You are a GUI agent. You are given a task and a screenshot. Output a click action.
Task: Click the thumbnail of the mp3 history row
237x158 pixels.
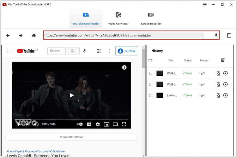160,73
